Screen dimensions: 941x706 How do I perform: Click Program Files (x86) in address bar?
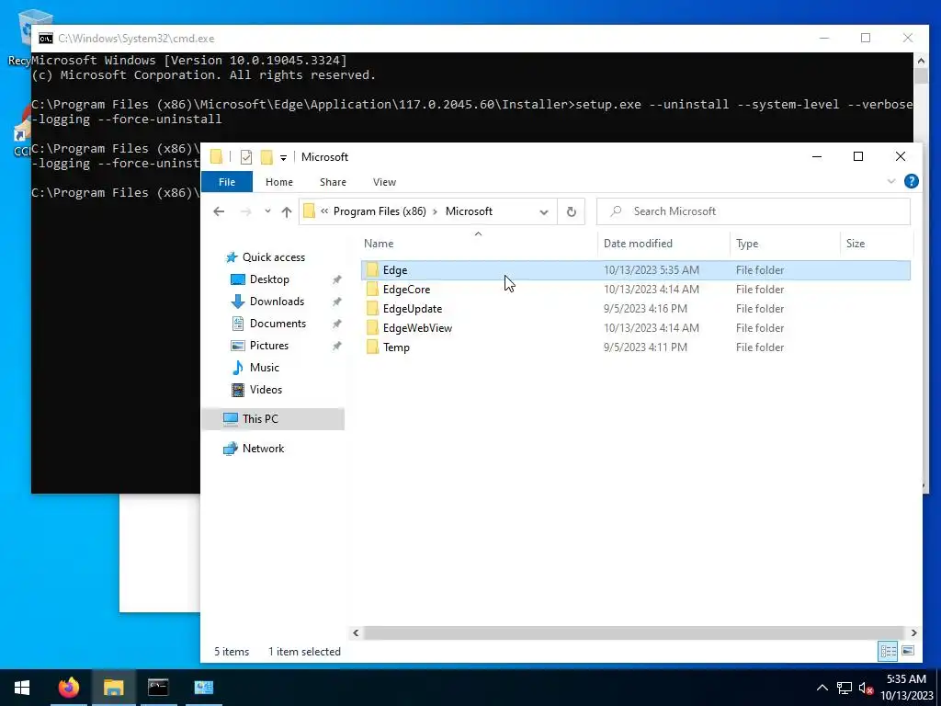pos(380,211)
